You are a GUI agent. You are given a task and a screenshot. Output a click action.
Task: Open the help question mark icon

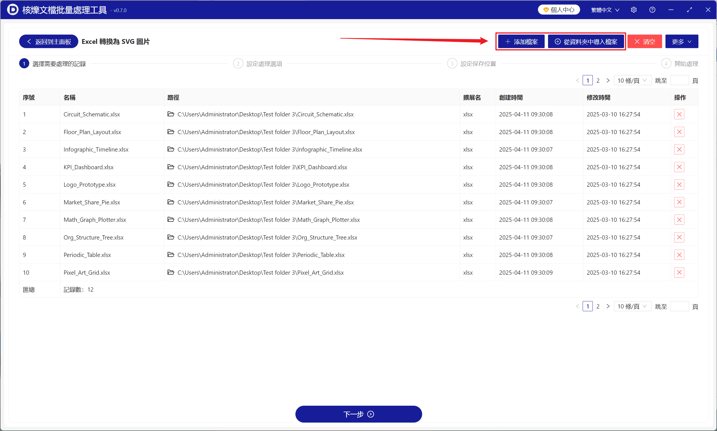pos(652,10)
